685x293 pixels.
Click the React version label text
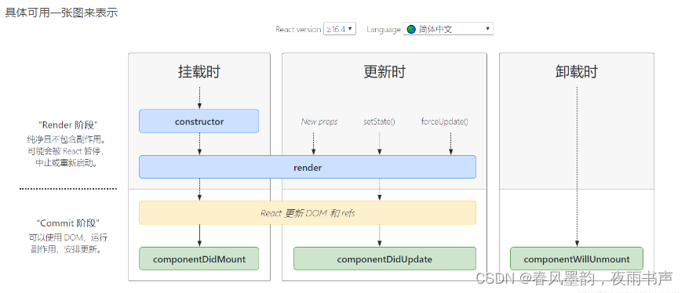tap(298, 29)
